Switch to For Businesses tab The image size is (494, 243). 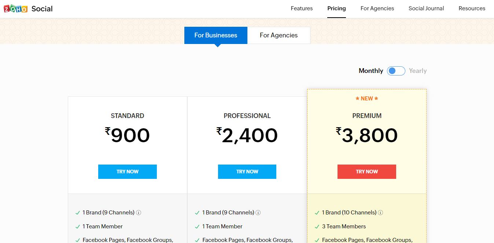(216, 35)
